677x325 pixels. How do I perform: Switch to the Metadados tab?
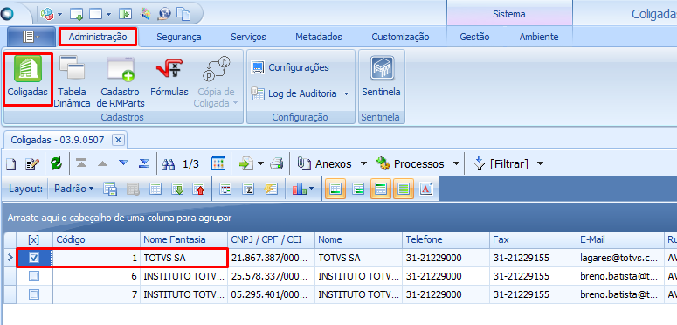click(319, 37)
